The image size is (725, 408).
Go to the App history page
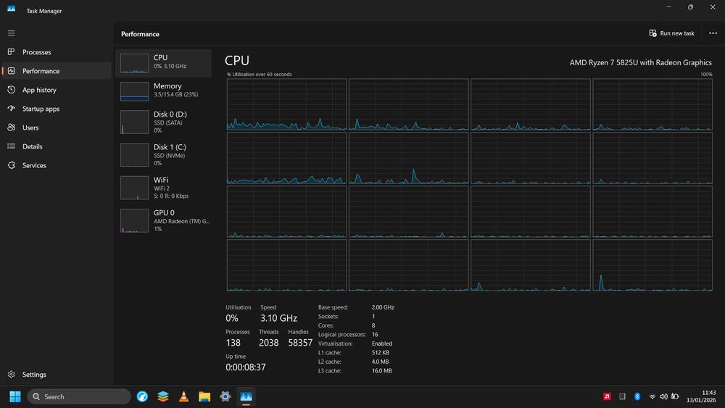[x=57, y=90]
